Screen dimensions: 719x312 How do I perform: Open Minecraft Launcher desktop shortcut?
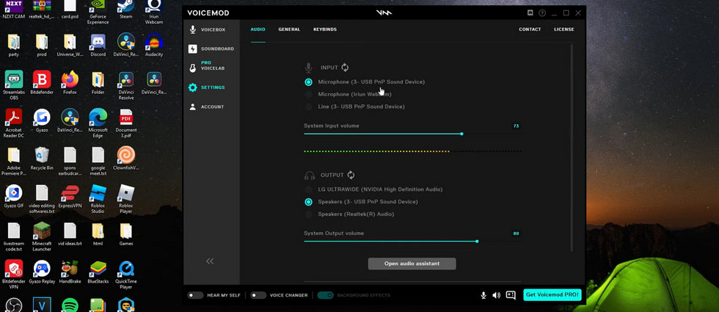42,236
